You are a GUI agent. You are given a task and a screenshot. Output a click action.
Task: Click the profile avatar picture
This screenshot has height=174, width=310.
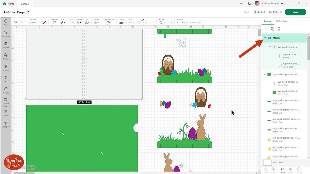coord(257,3)
